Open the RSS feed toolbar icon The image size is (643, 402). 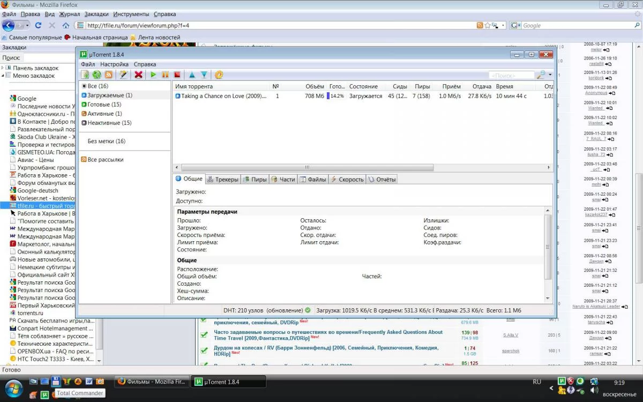tap(109, 75)
